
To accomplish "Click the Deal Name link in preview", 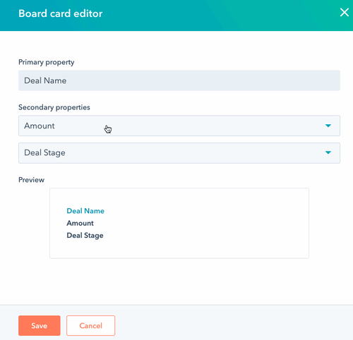I will tap(85, 211).
